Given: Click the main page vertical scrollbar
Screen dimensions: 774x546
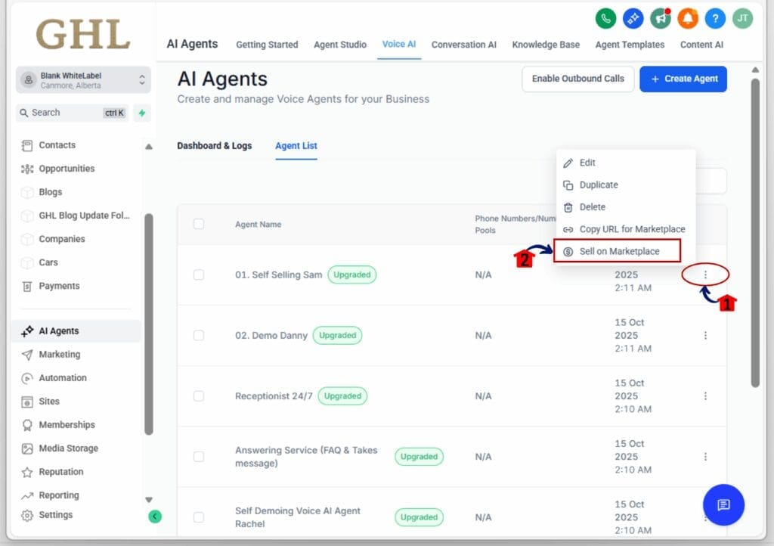Looking at the screenshot, I should [x=755, y=233].
